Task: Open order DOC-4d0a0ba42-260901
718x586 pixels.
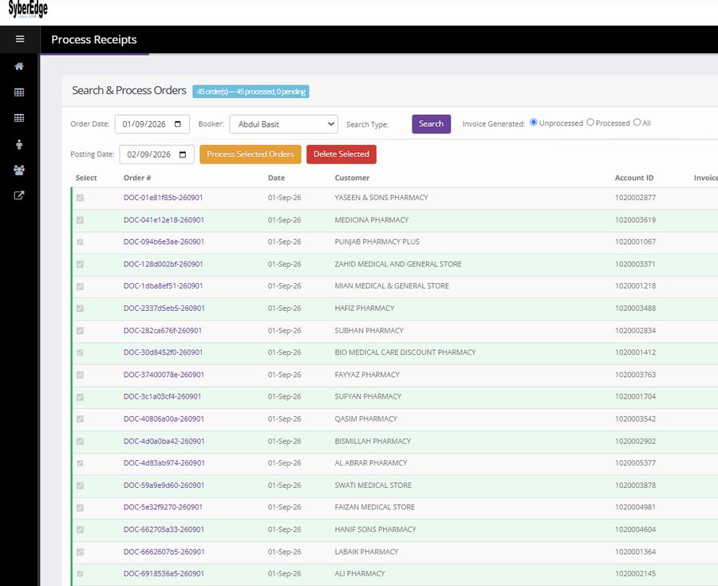Action: 164,441
